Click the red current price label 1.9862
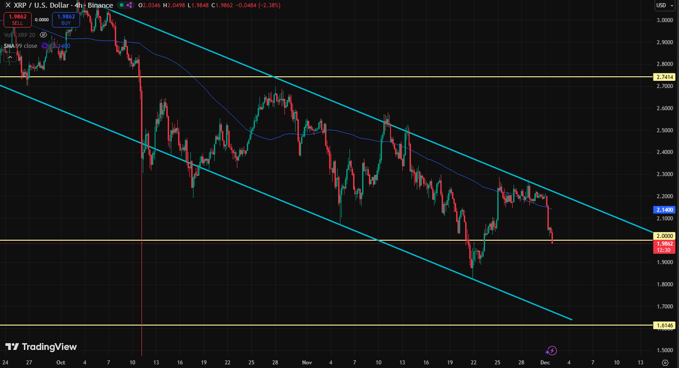The image size is (679, 368). pos(664,246)
